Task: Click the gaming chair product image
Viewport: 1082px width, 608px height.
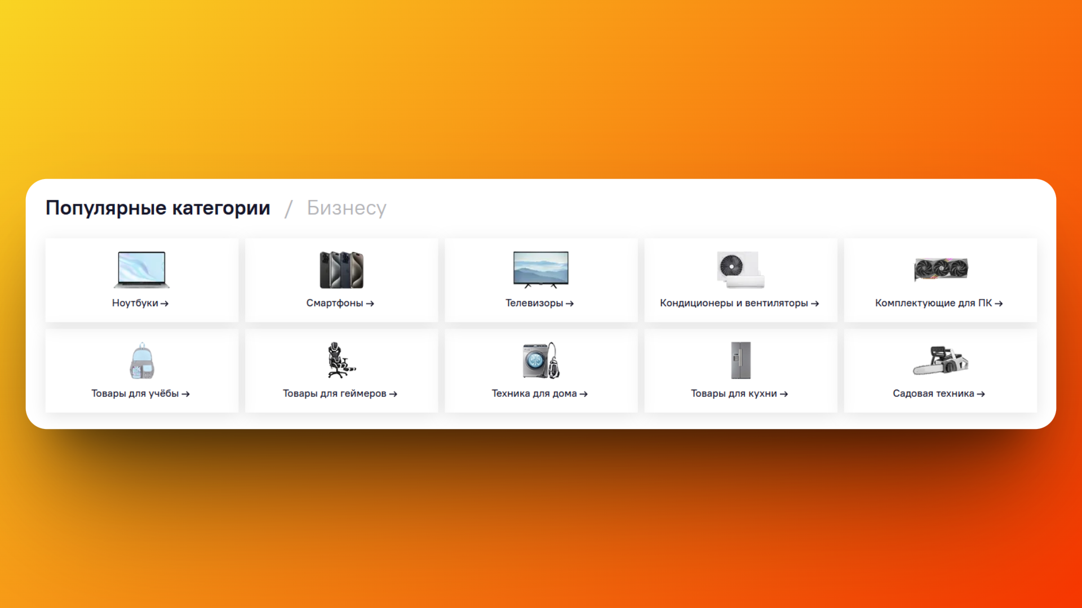Action: [x=340, y=360]
